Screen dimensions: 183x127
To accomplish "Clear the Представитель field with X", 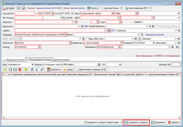I will pyautogui.click(x=153, y=27).
